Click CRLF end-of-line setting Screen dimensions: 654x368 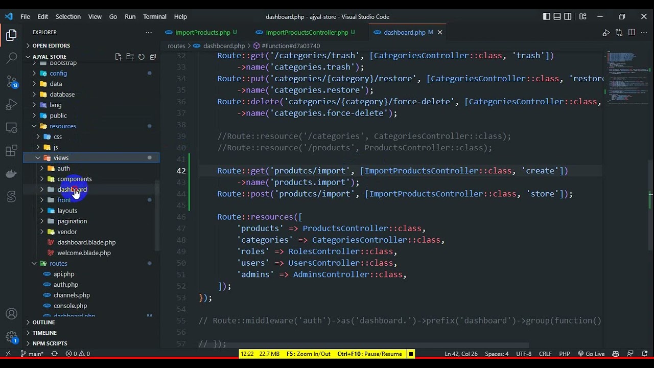tap(545, 354)
